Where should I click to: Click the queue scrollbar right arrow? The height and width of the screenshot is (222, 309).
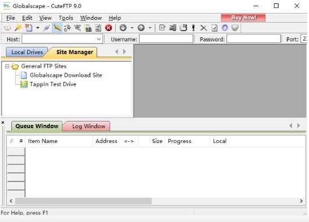301,201
